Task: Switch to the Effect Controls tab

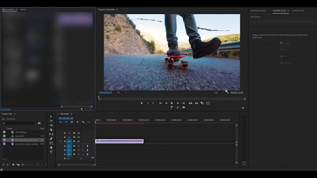Action: (x=7, y=9)
